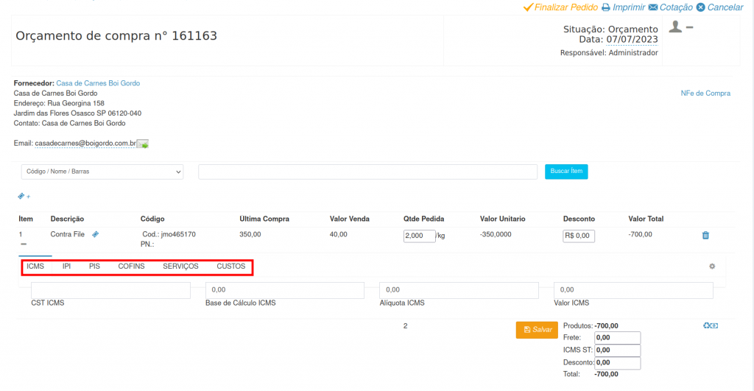Open the Código / Nome / Barras dropdown
The image size is (754, 391).
[102, 172]
